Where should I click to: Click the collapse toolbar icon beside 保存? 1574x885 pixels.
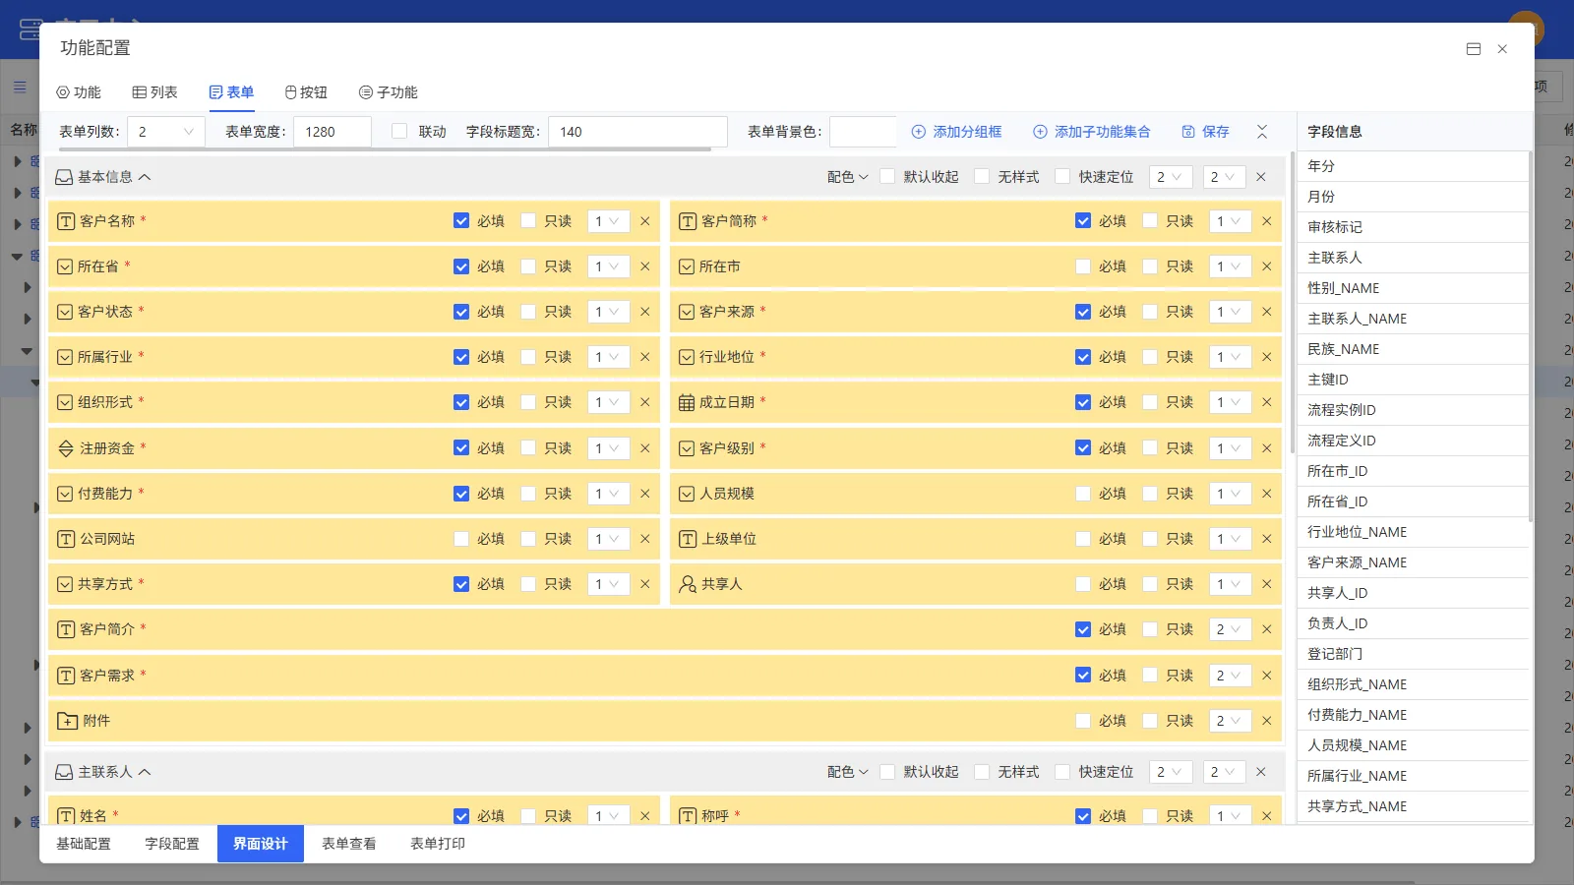[x=1262, y=132]
